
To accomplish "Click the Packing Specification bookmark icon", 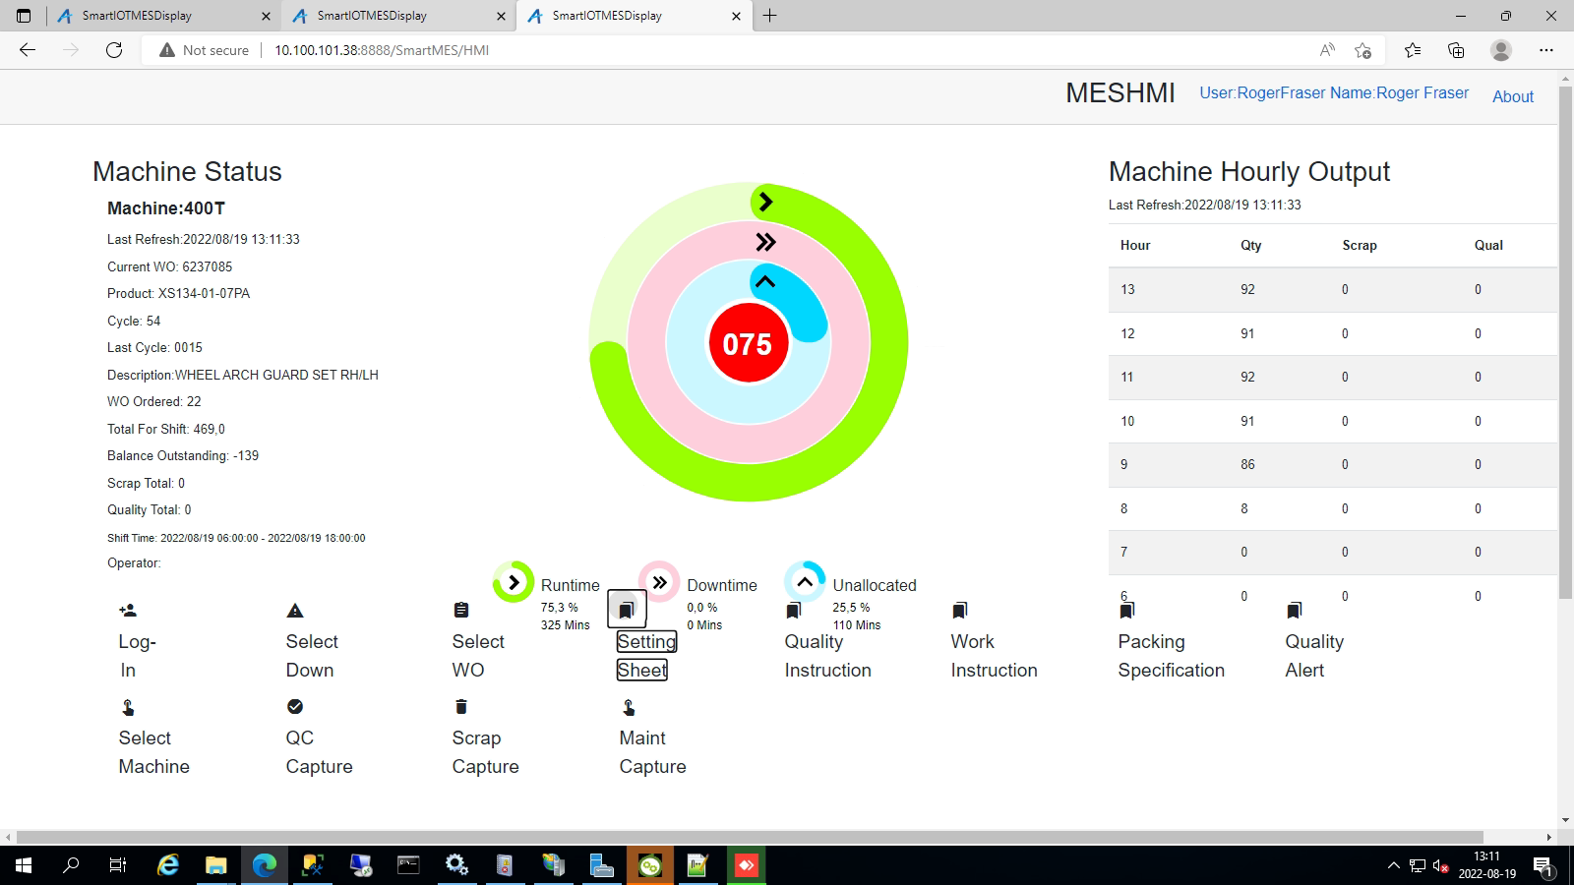I will 1127,611.
